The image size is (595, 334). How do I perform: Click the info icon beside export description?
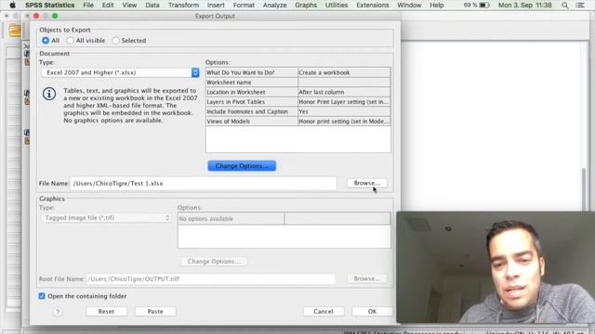[49, 94]
